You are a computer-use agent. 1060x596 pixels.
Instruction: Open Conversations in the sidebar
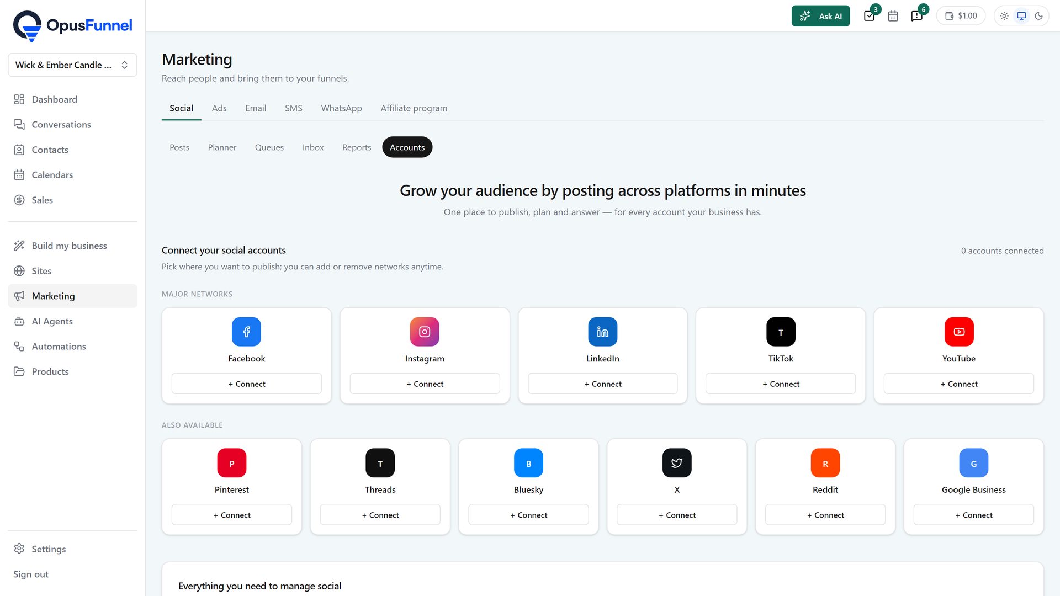72,125
